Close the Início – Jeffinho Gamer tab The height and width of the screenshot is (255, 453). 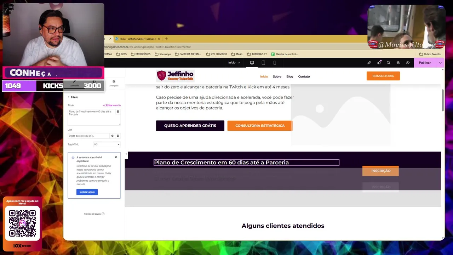point(159,39)
